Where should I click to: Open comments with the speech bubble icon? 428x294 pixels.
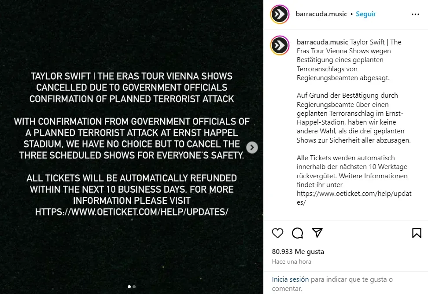(297, 233)
